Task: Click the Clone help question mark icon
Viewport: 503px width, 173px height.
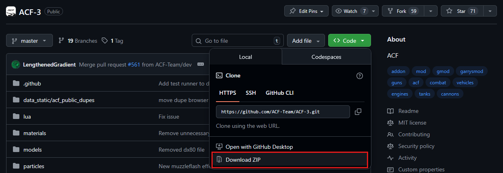Action: 360,76
